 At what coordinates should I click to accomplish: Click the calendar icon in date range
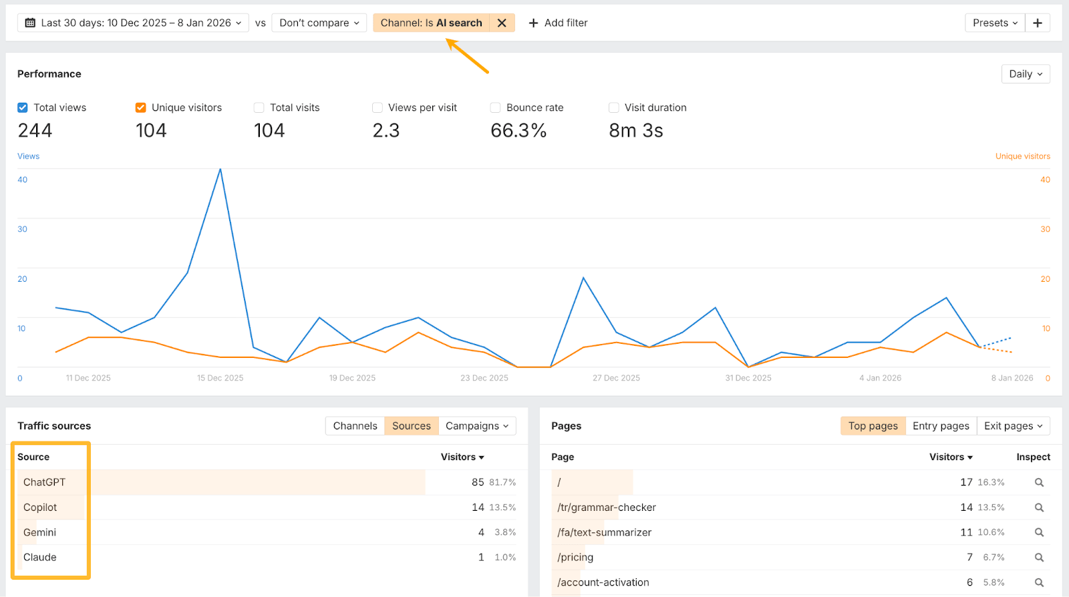(x=30, y=23)
